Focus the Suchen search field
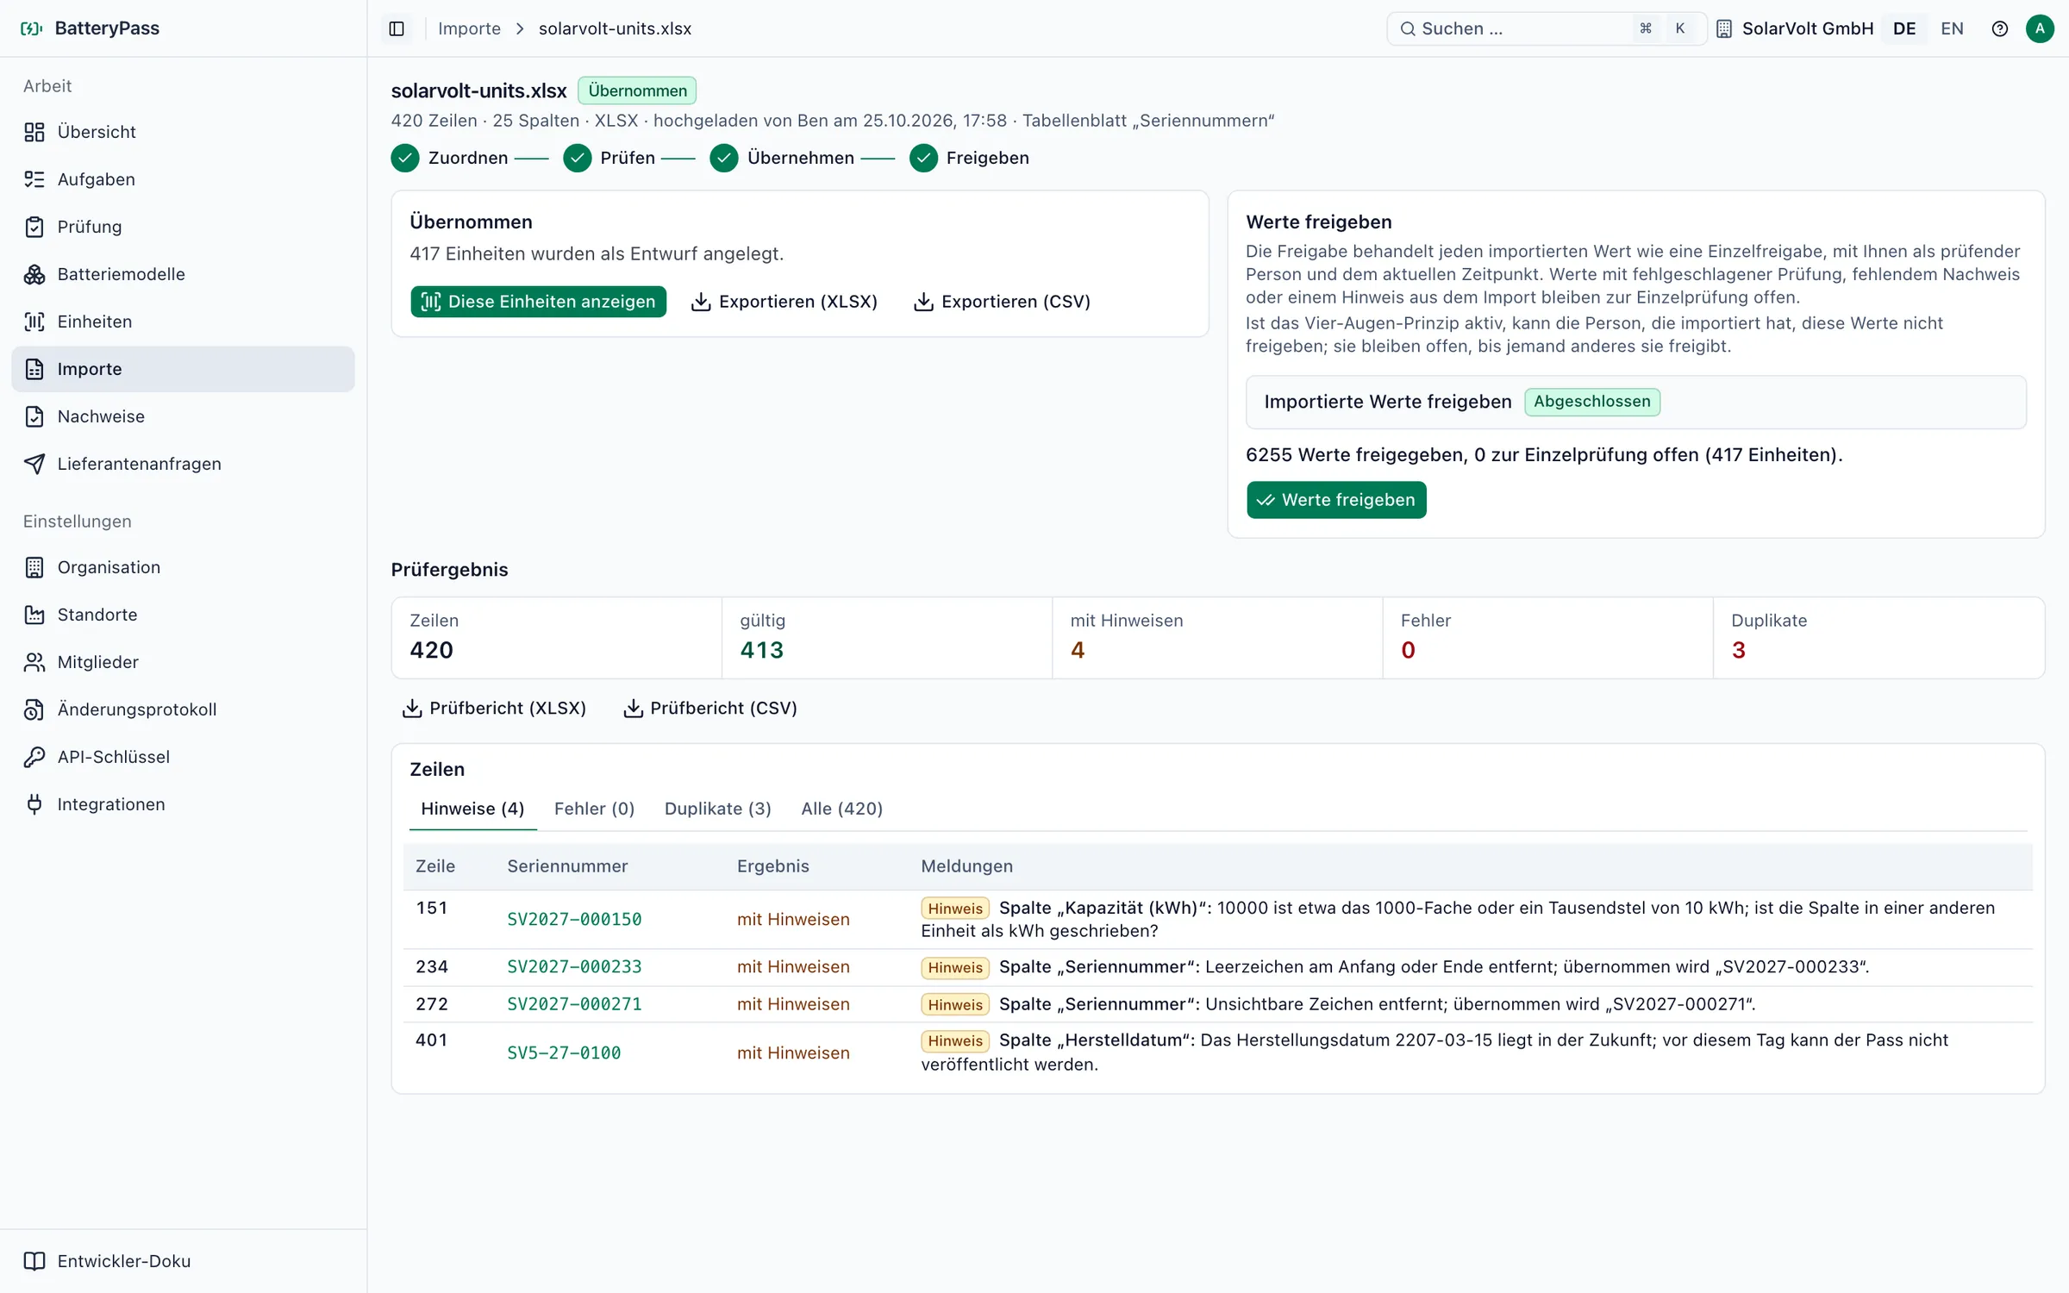 (1546, 28)
